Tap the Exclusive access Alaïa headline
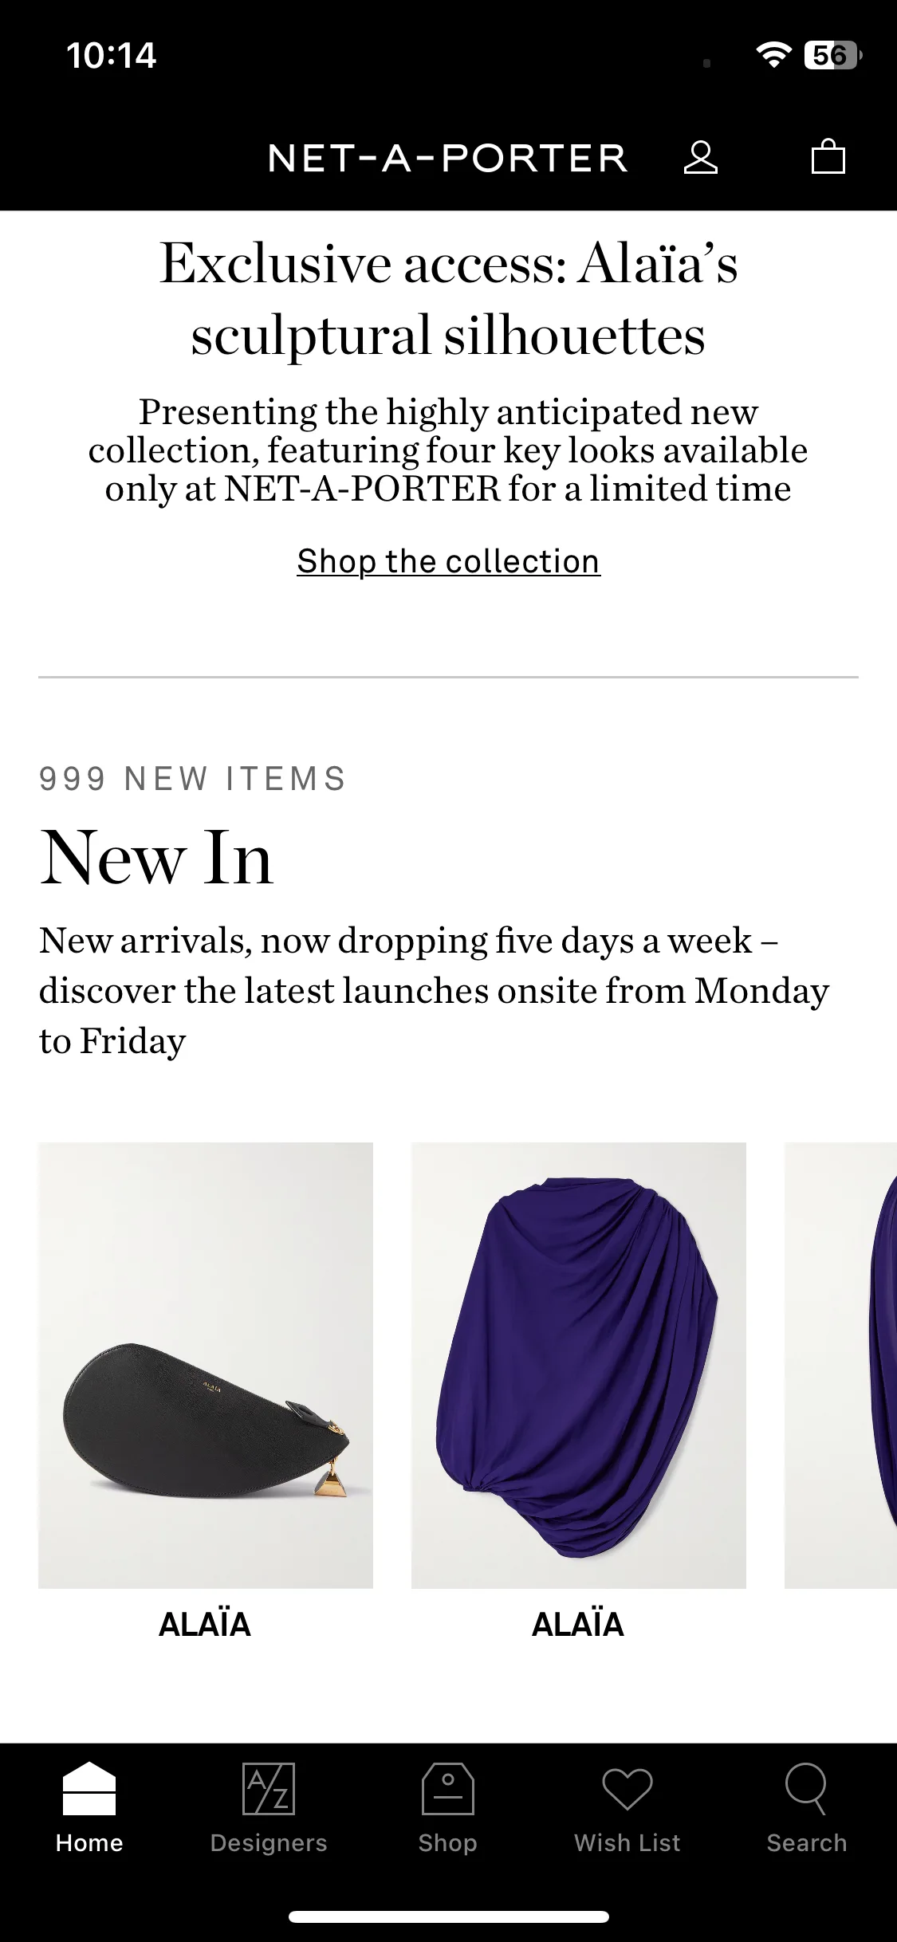Image resolution: width=897 pixels, height=1942 pixels. point(448,299)
